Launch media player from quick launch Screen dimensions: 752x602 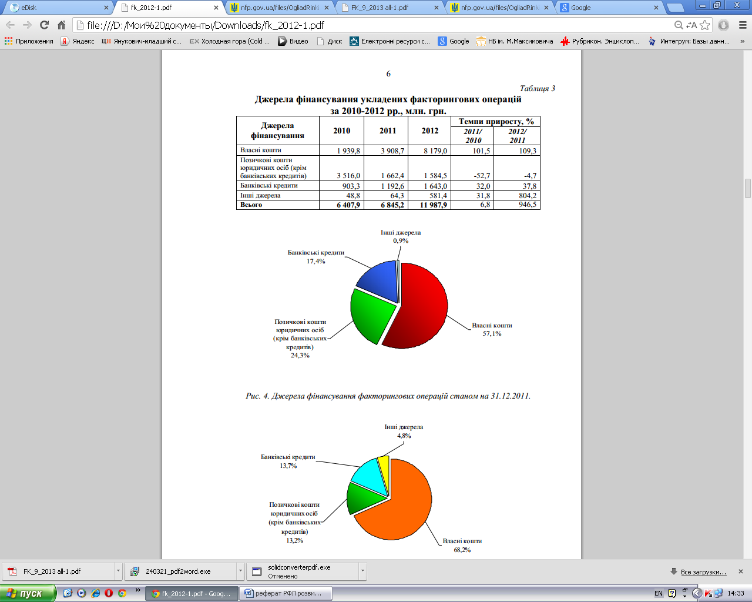coord(81,593)
